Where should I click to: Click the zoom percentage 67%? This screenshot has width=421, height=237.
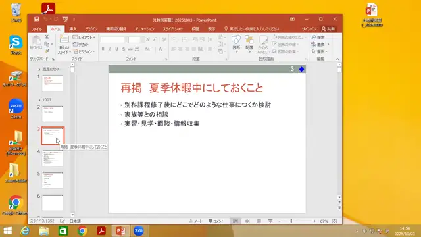[x=324, y=221]
